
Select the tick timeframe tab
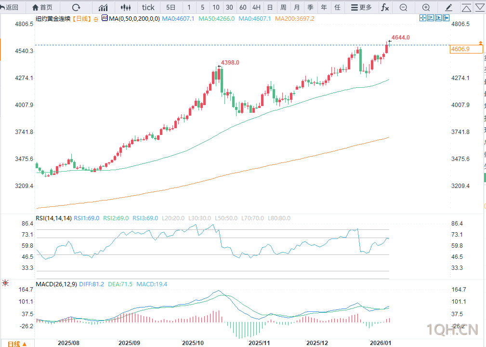click(148, 7)
